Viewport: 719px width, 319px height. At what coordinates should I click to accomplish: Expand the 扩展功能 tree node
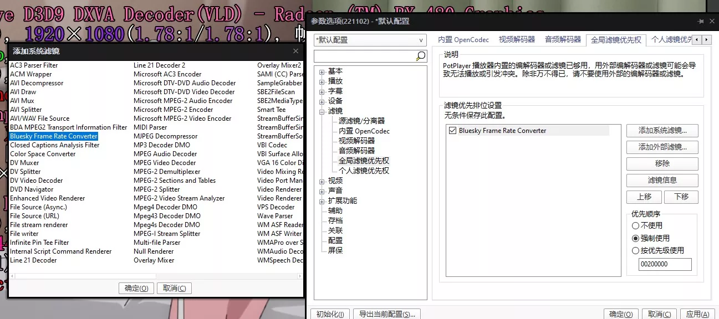point(322,201)
